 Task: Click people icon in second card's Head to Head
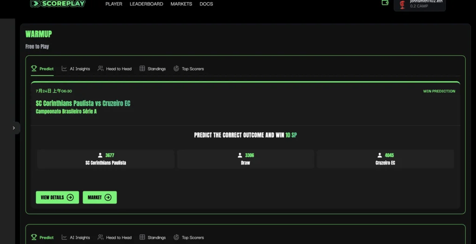coord(100,237)
